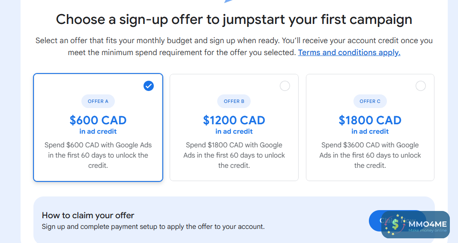Image resolution: width=458 pixels, height=243 pixels.
Task: Click the 'How to claim your offer' heading
Action: coord(88,215)
